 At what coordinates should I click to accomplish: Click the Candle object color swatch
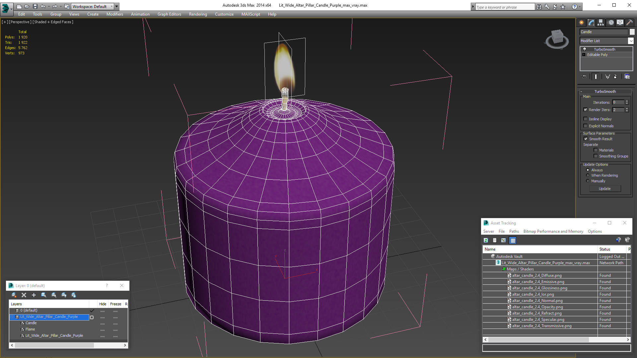coord(632,32)
